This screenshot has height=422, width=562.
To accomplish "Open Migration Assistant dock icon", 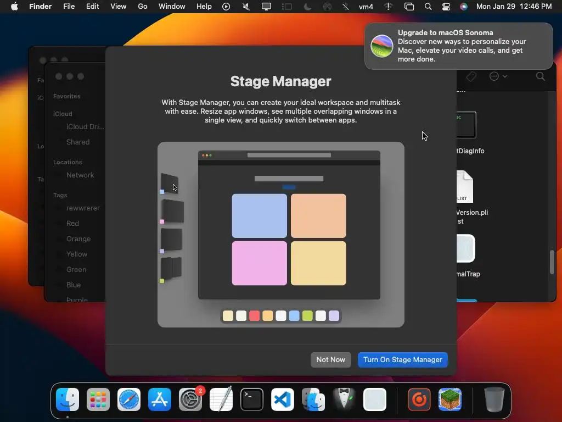I will pos(313,399).
